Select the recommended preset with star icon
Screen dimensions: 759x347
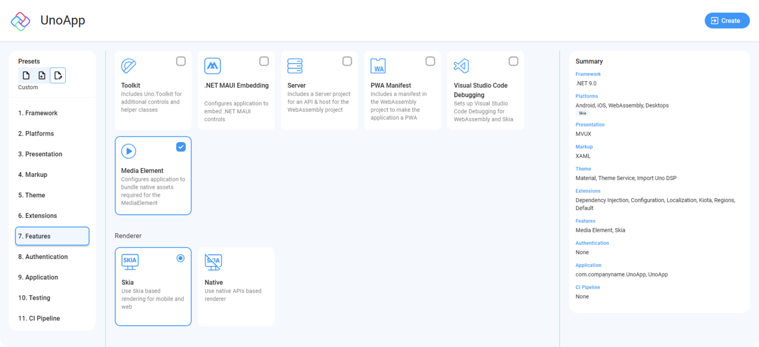pos(42,75)
